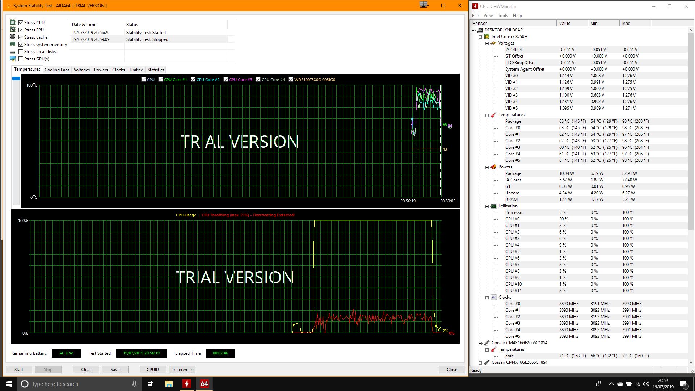Click the Type here to search box
Viewport: 695px width, 391px height.
(x=80, y=384)
